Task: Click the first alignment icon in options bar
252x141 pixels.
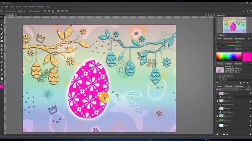Action: [x=44, y=11]
